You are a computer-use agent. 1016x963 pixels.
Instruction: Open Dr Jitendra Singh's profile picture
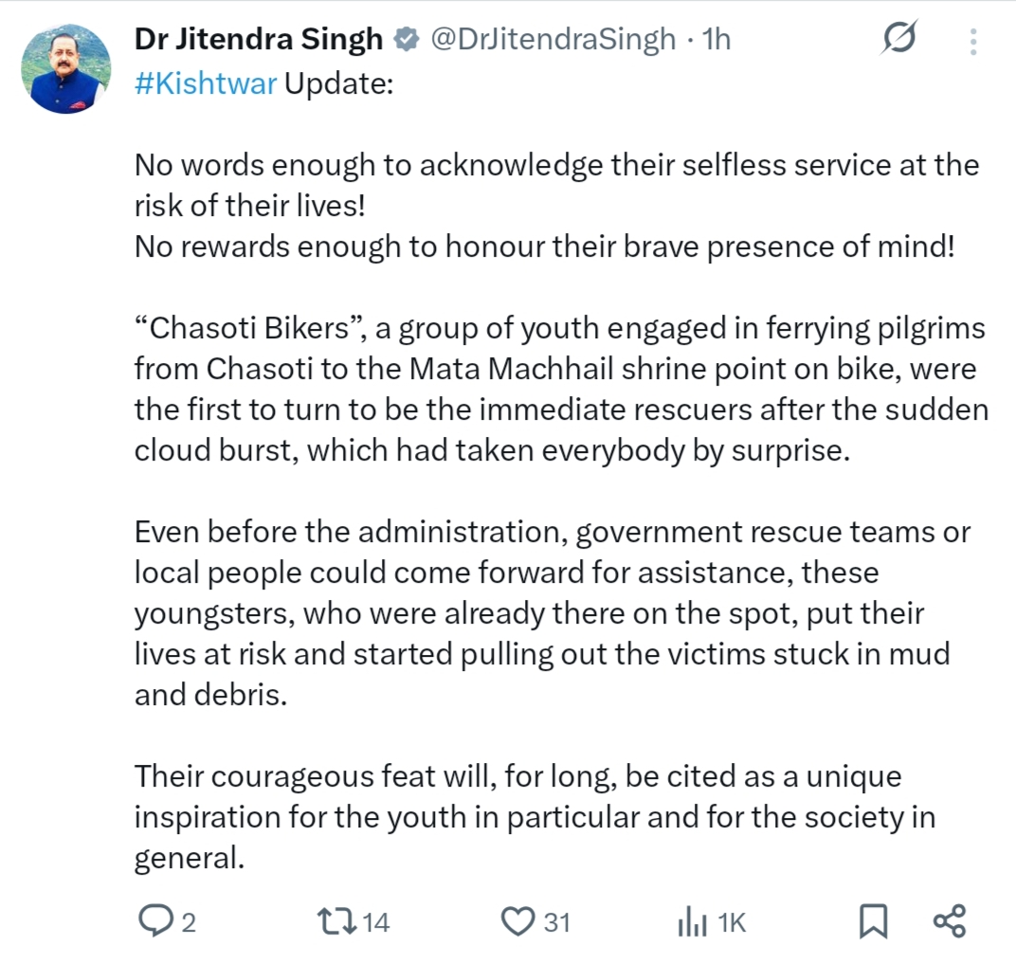[x=66, y=69]
